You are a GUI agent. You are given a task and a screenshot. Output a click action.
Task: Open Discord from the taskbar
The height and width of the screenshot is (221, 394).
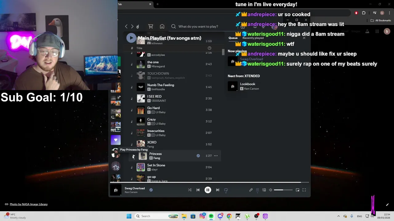220,216
